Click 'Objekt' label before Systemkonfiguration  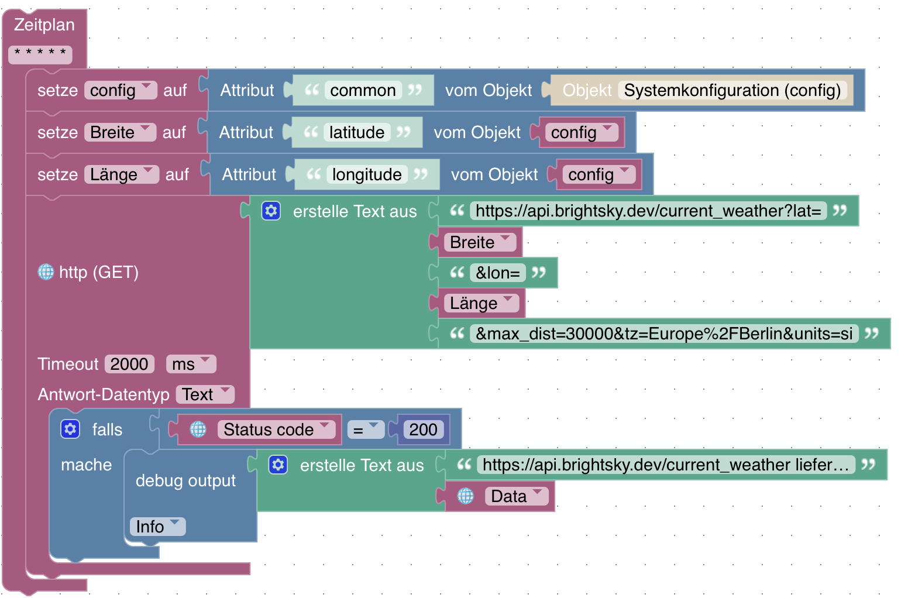pos(587,90)
